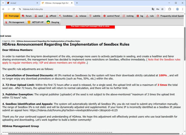Click '4. Seedbox Identification and Appeals:' heading

(28, 104)
